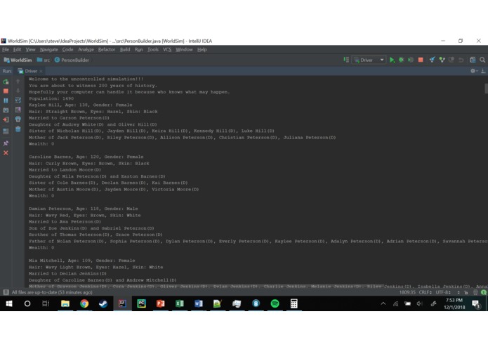This screenshot has height=347, width=488.
Task: Click the Update Project VCS icon
Action: tap(432, 60)
